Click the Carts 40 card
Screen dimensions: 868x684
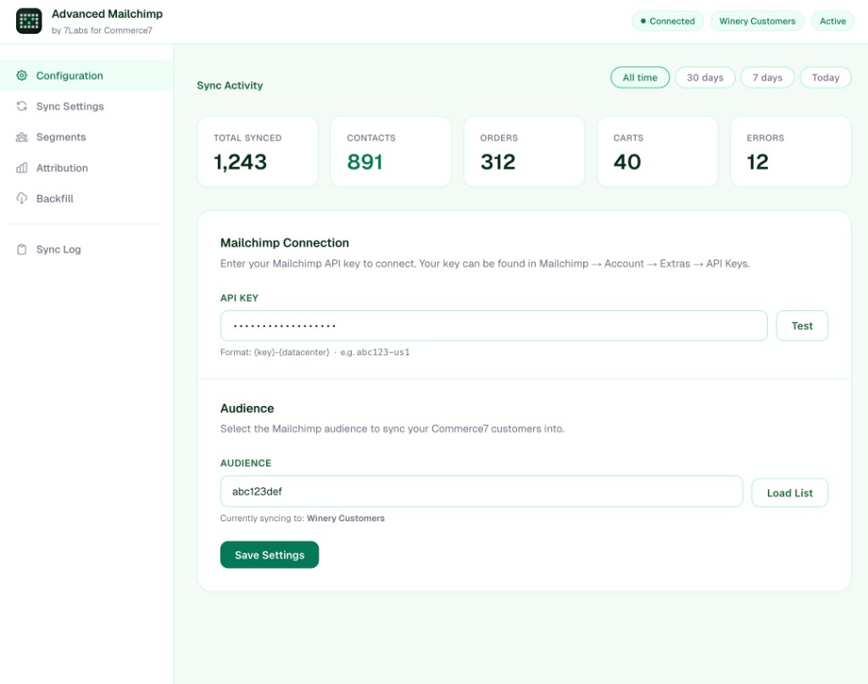(x=657, y=151)
